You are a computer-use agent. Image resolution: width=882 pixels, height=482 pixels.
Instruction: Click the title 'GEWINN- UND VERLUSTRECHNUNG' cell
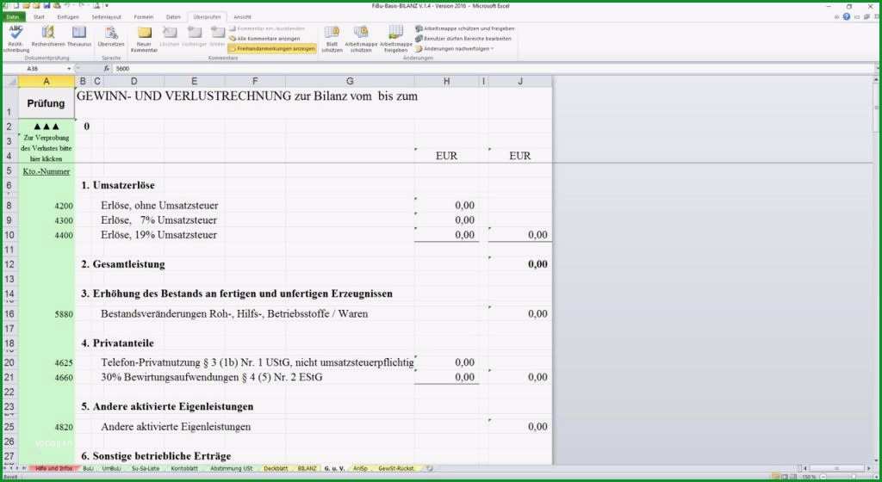point(247,96)
